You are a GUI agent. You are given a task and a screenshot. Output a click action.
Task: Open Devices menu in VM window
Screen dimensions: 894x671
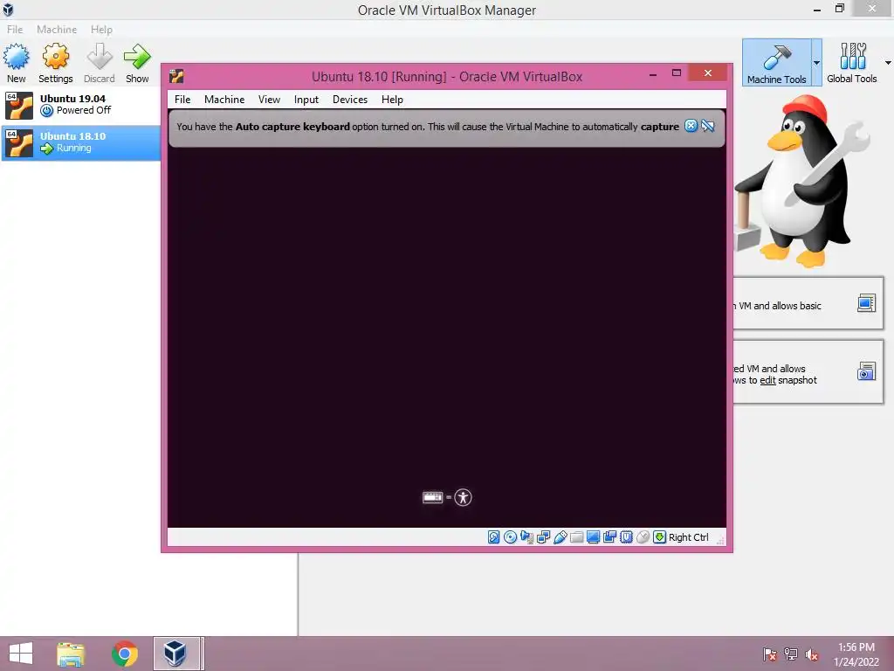349,100
